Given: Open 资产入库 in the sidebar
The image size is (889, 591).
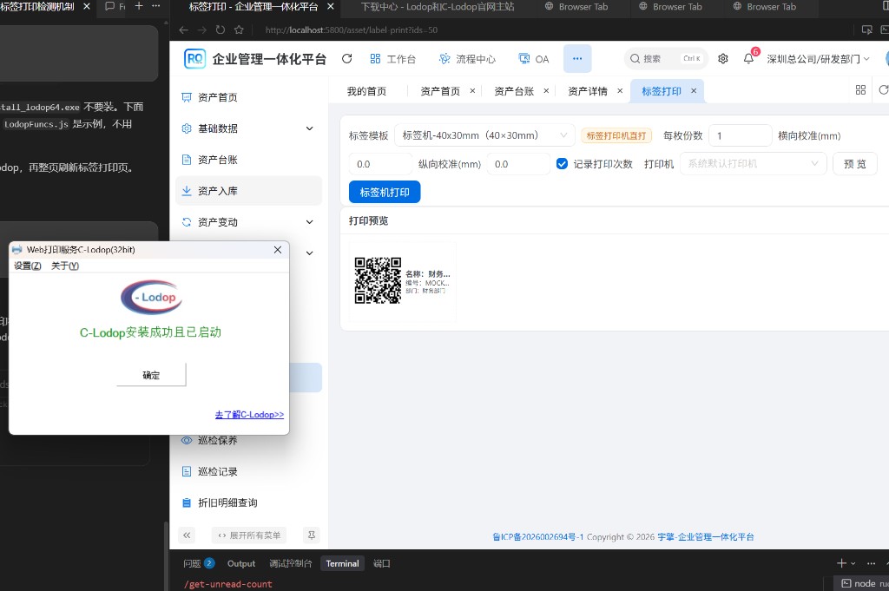Looking at the screenshot, I should pyautogui.click(x=249, y=191).
